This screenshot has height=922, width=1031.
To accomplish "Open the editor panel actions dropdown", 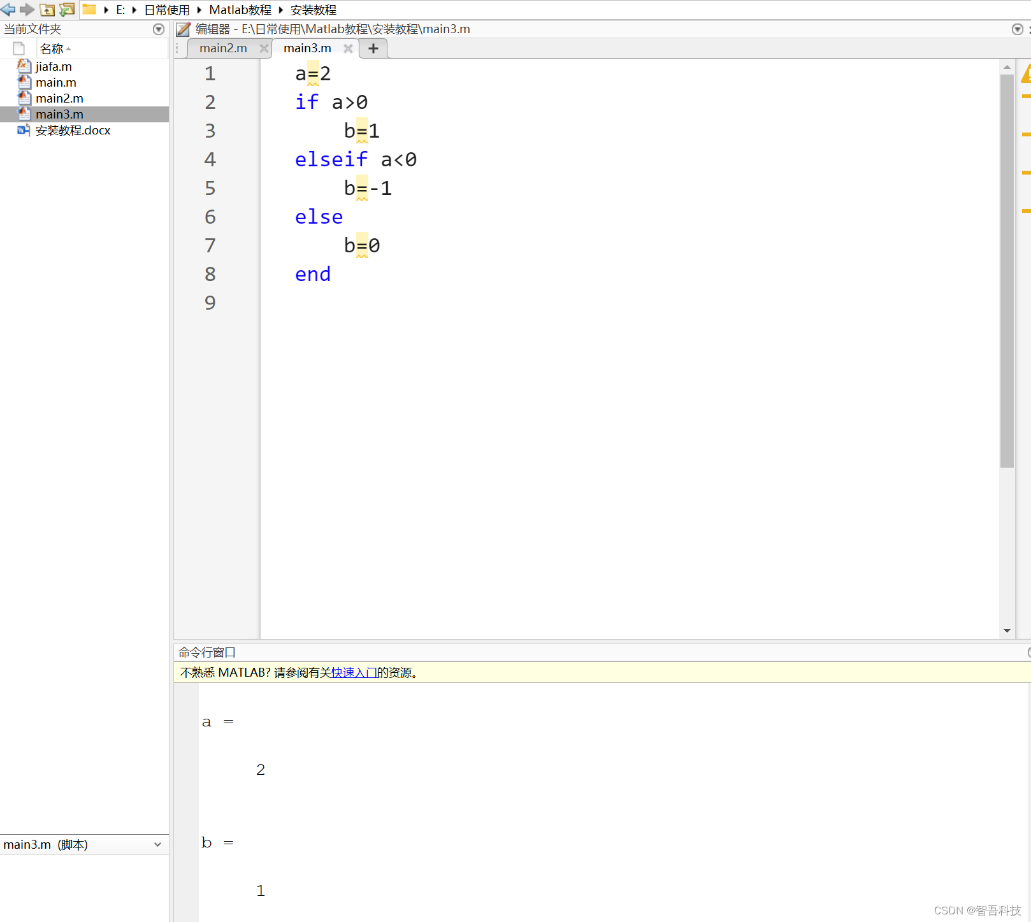I will point(1017,29).
